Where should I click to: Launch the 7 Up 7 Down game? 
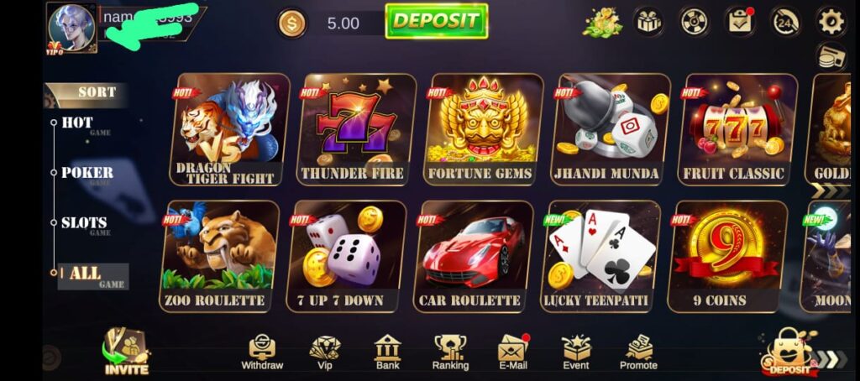[346, 256]
